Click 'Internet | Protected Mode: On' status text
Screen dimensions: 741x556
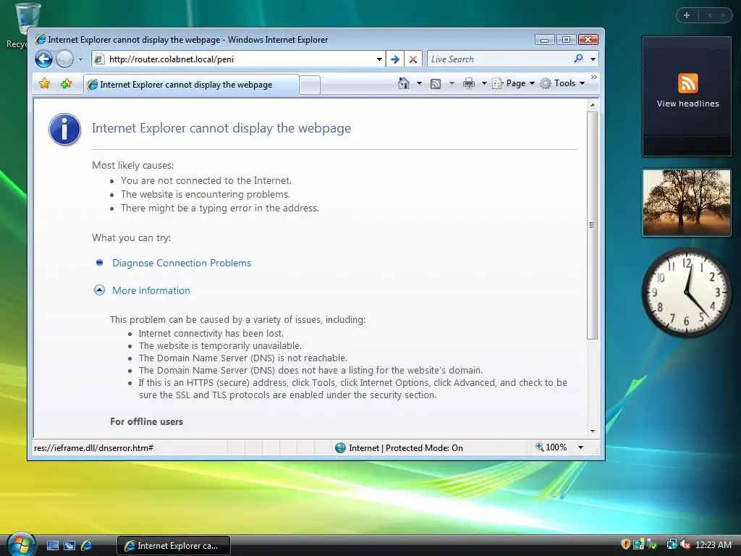pyautogui.click(x=405, y=447)
